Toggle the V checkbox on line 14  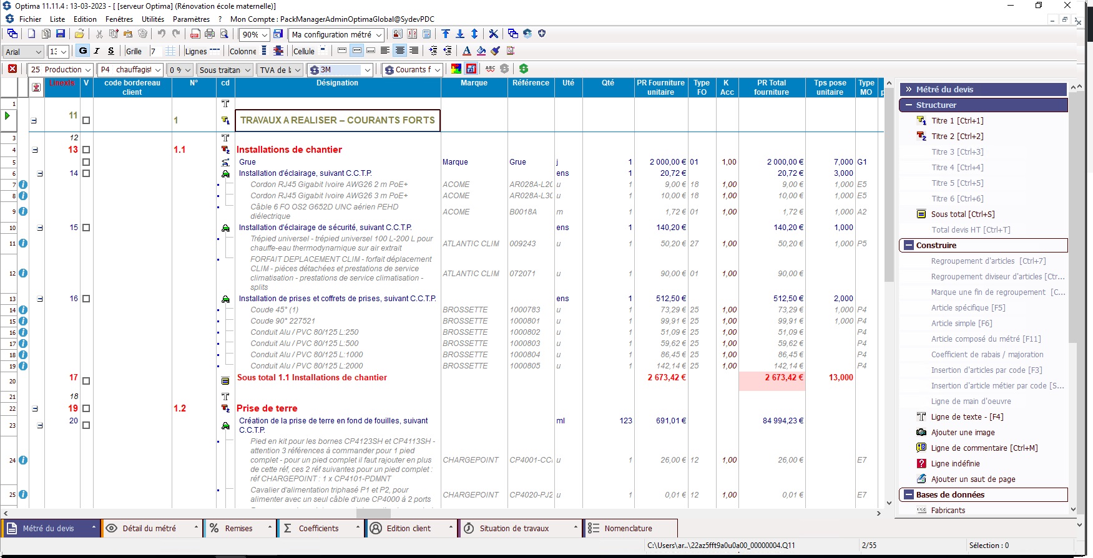[86, 173]
